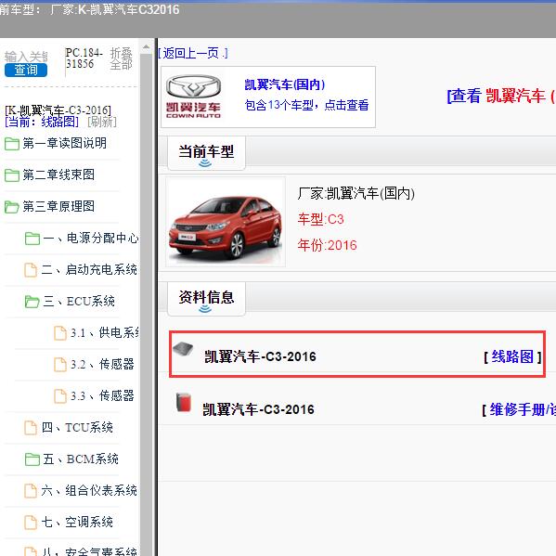
Task: Open the 资料信息 tab
Action: [x=206, y=299]
